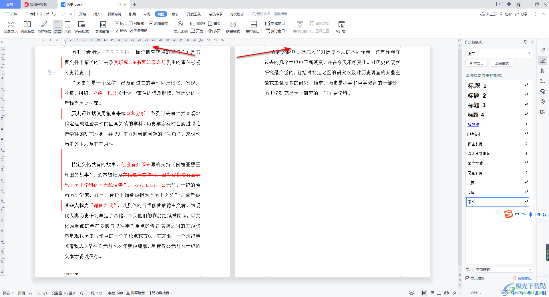Screen dimensions: 549x297
Task: Open the display filter 有效样式 dropdown
Action: pos(504,270)
